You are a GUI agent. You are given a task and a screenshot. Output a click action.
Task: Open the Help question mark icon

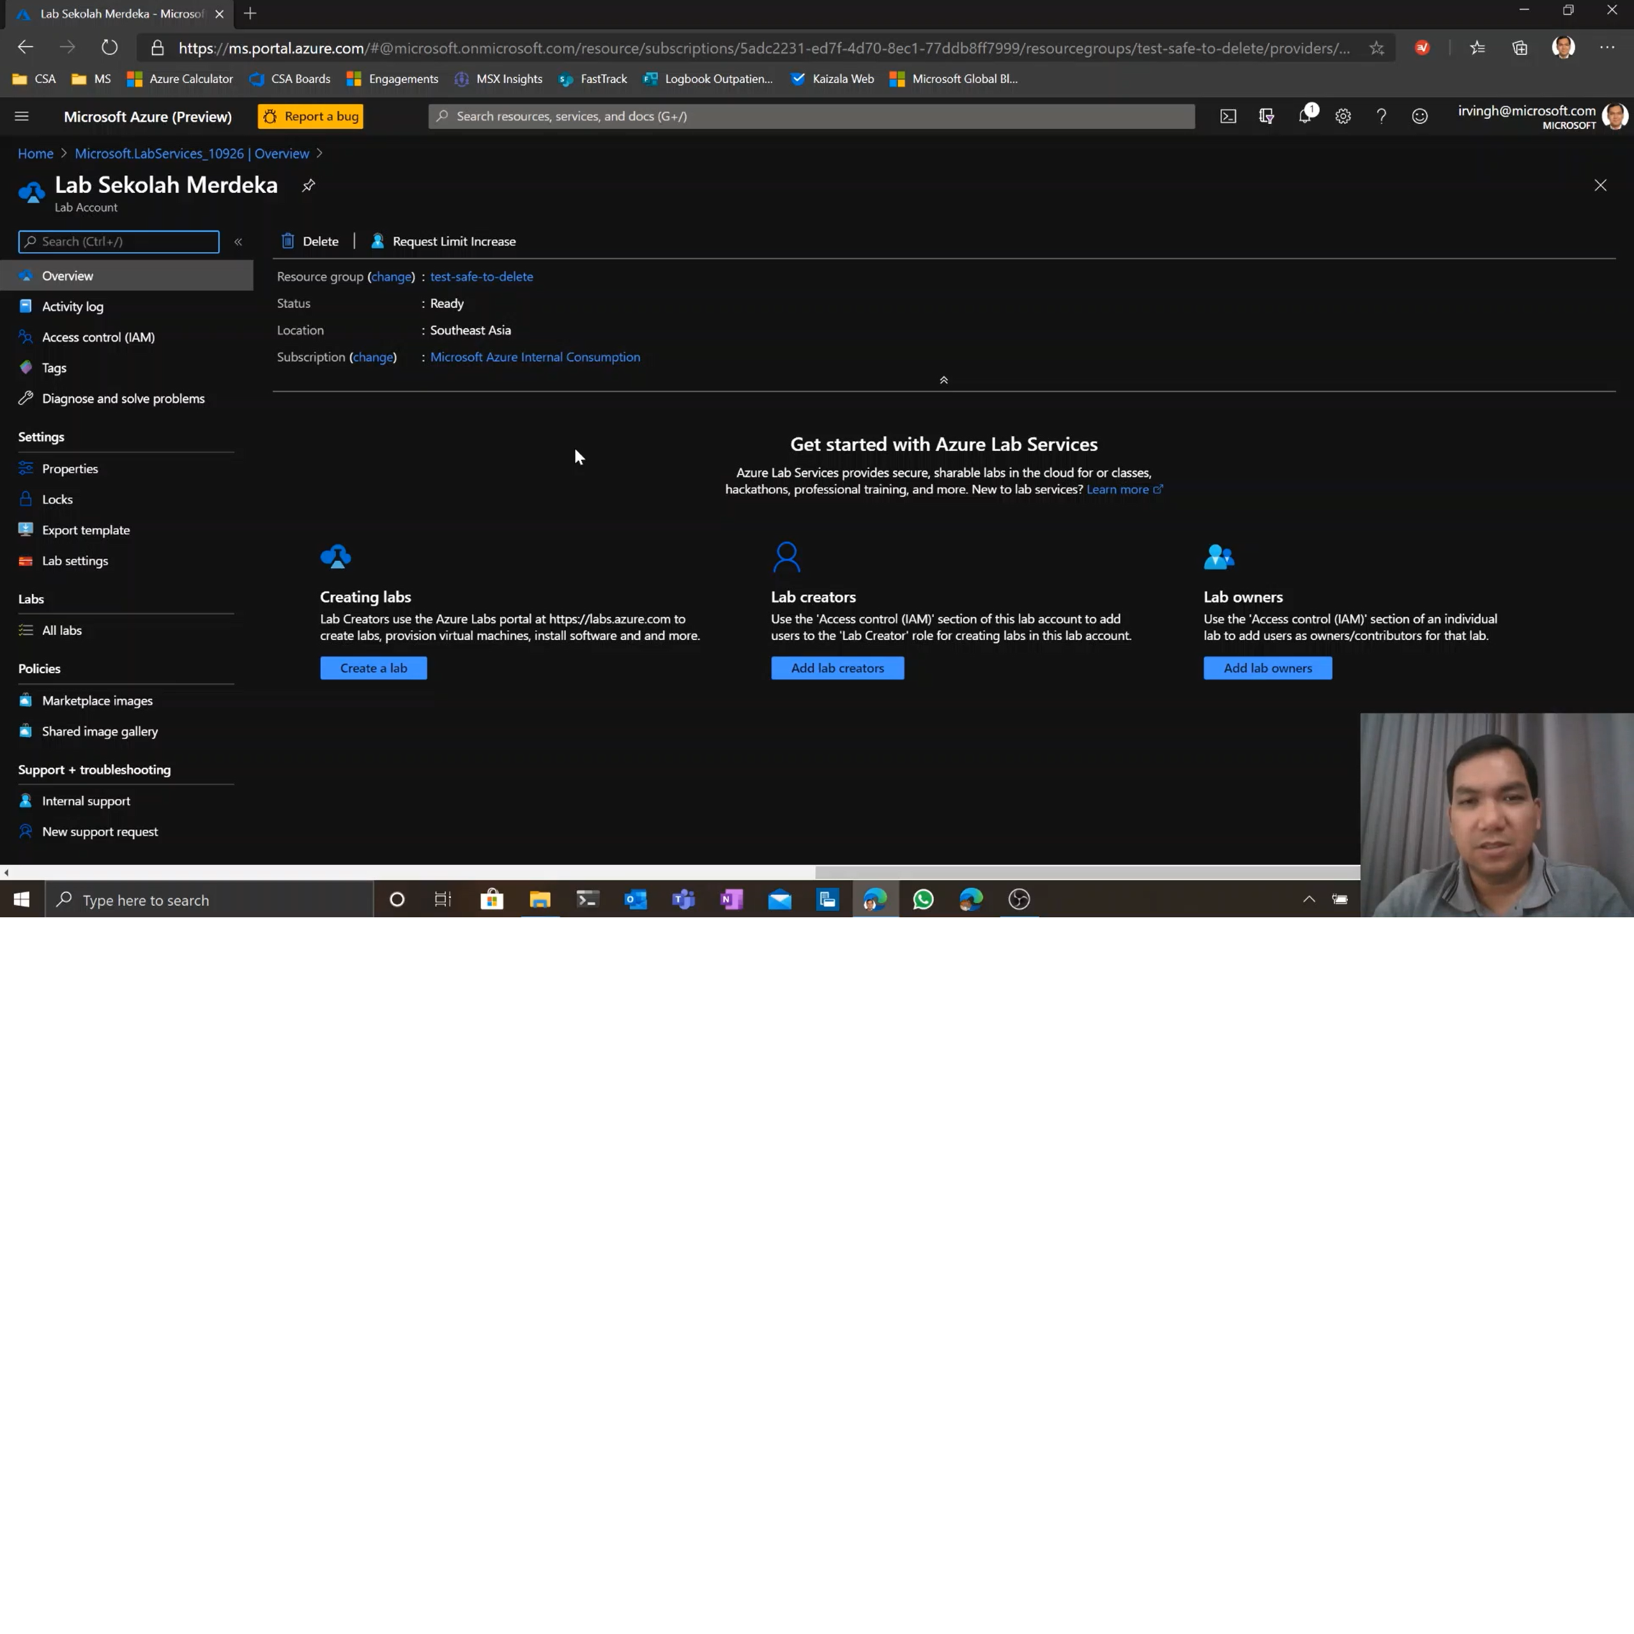[1381, 116]
